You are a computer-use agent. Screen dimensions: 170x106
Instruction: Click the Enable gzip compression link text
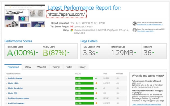point(19,98)
